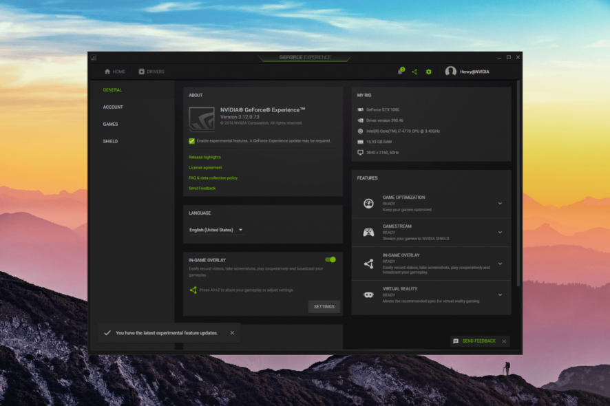Image resolution: width=610 pixels, height=406 pixels.
Task: Click 'Keep your games optimized' text
Action: [407, 210]
